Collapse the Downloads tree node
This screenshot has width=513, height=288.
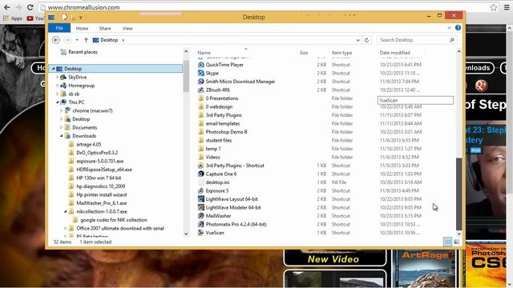pos(62,136)
